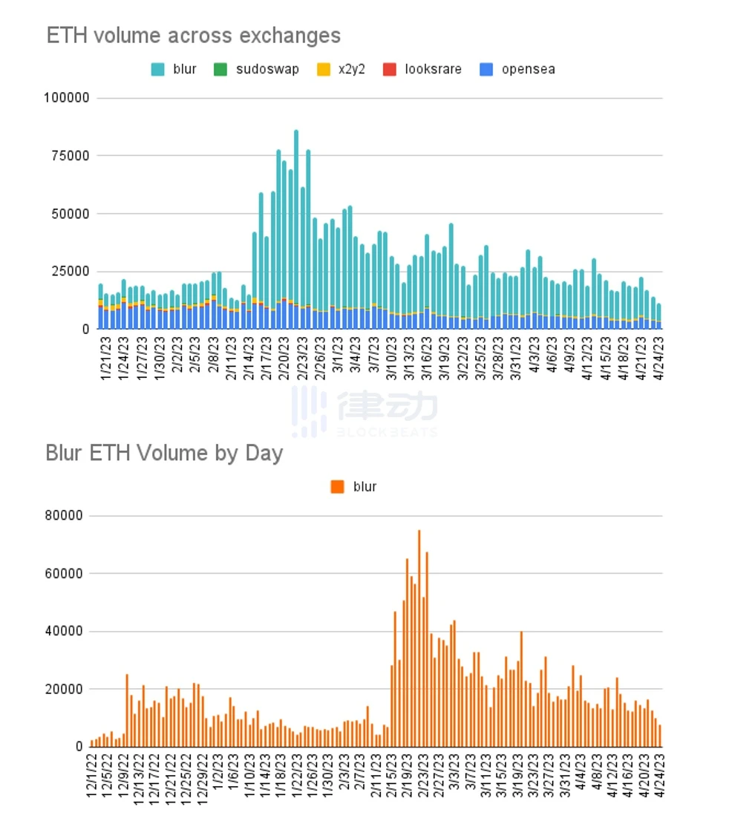The width and height of the screenshot is (729, 824).
Task: Click the tallest orange bar near 2/23/23
Action: (x=419, y=638)
